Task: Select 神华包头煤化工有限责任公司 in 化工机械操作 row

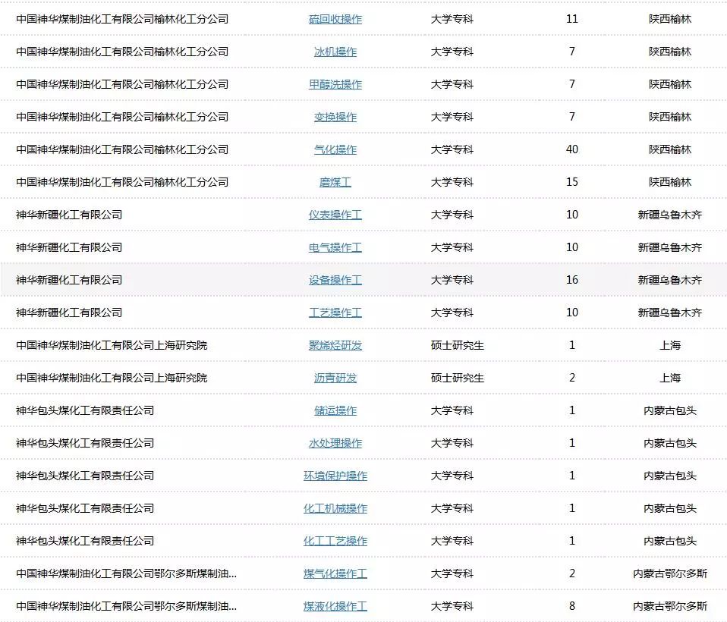Action: (x=85, y=508)
